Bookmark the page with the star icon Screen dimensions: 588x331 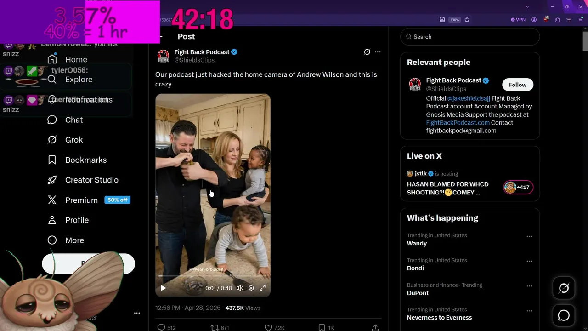(x=467, y=20)
